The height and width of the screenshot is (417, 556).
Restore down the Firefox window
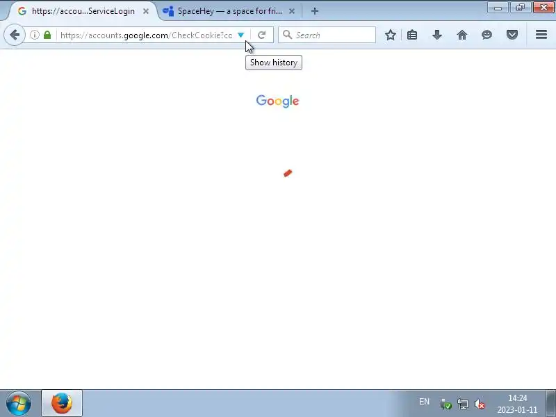pos(520,8)
